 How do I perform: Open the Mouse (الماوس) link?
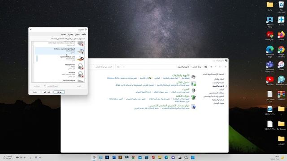point(157,78)
